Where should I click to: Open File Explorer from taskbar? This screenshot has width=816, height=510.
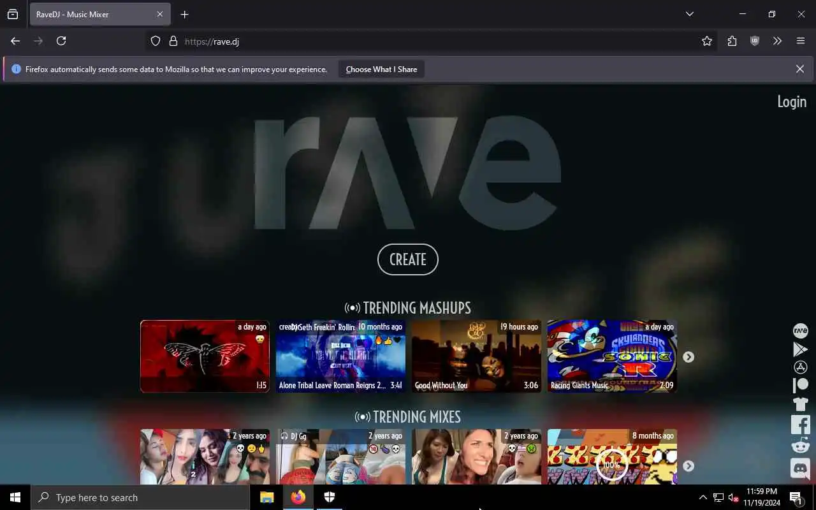(267, 497)
